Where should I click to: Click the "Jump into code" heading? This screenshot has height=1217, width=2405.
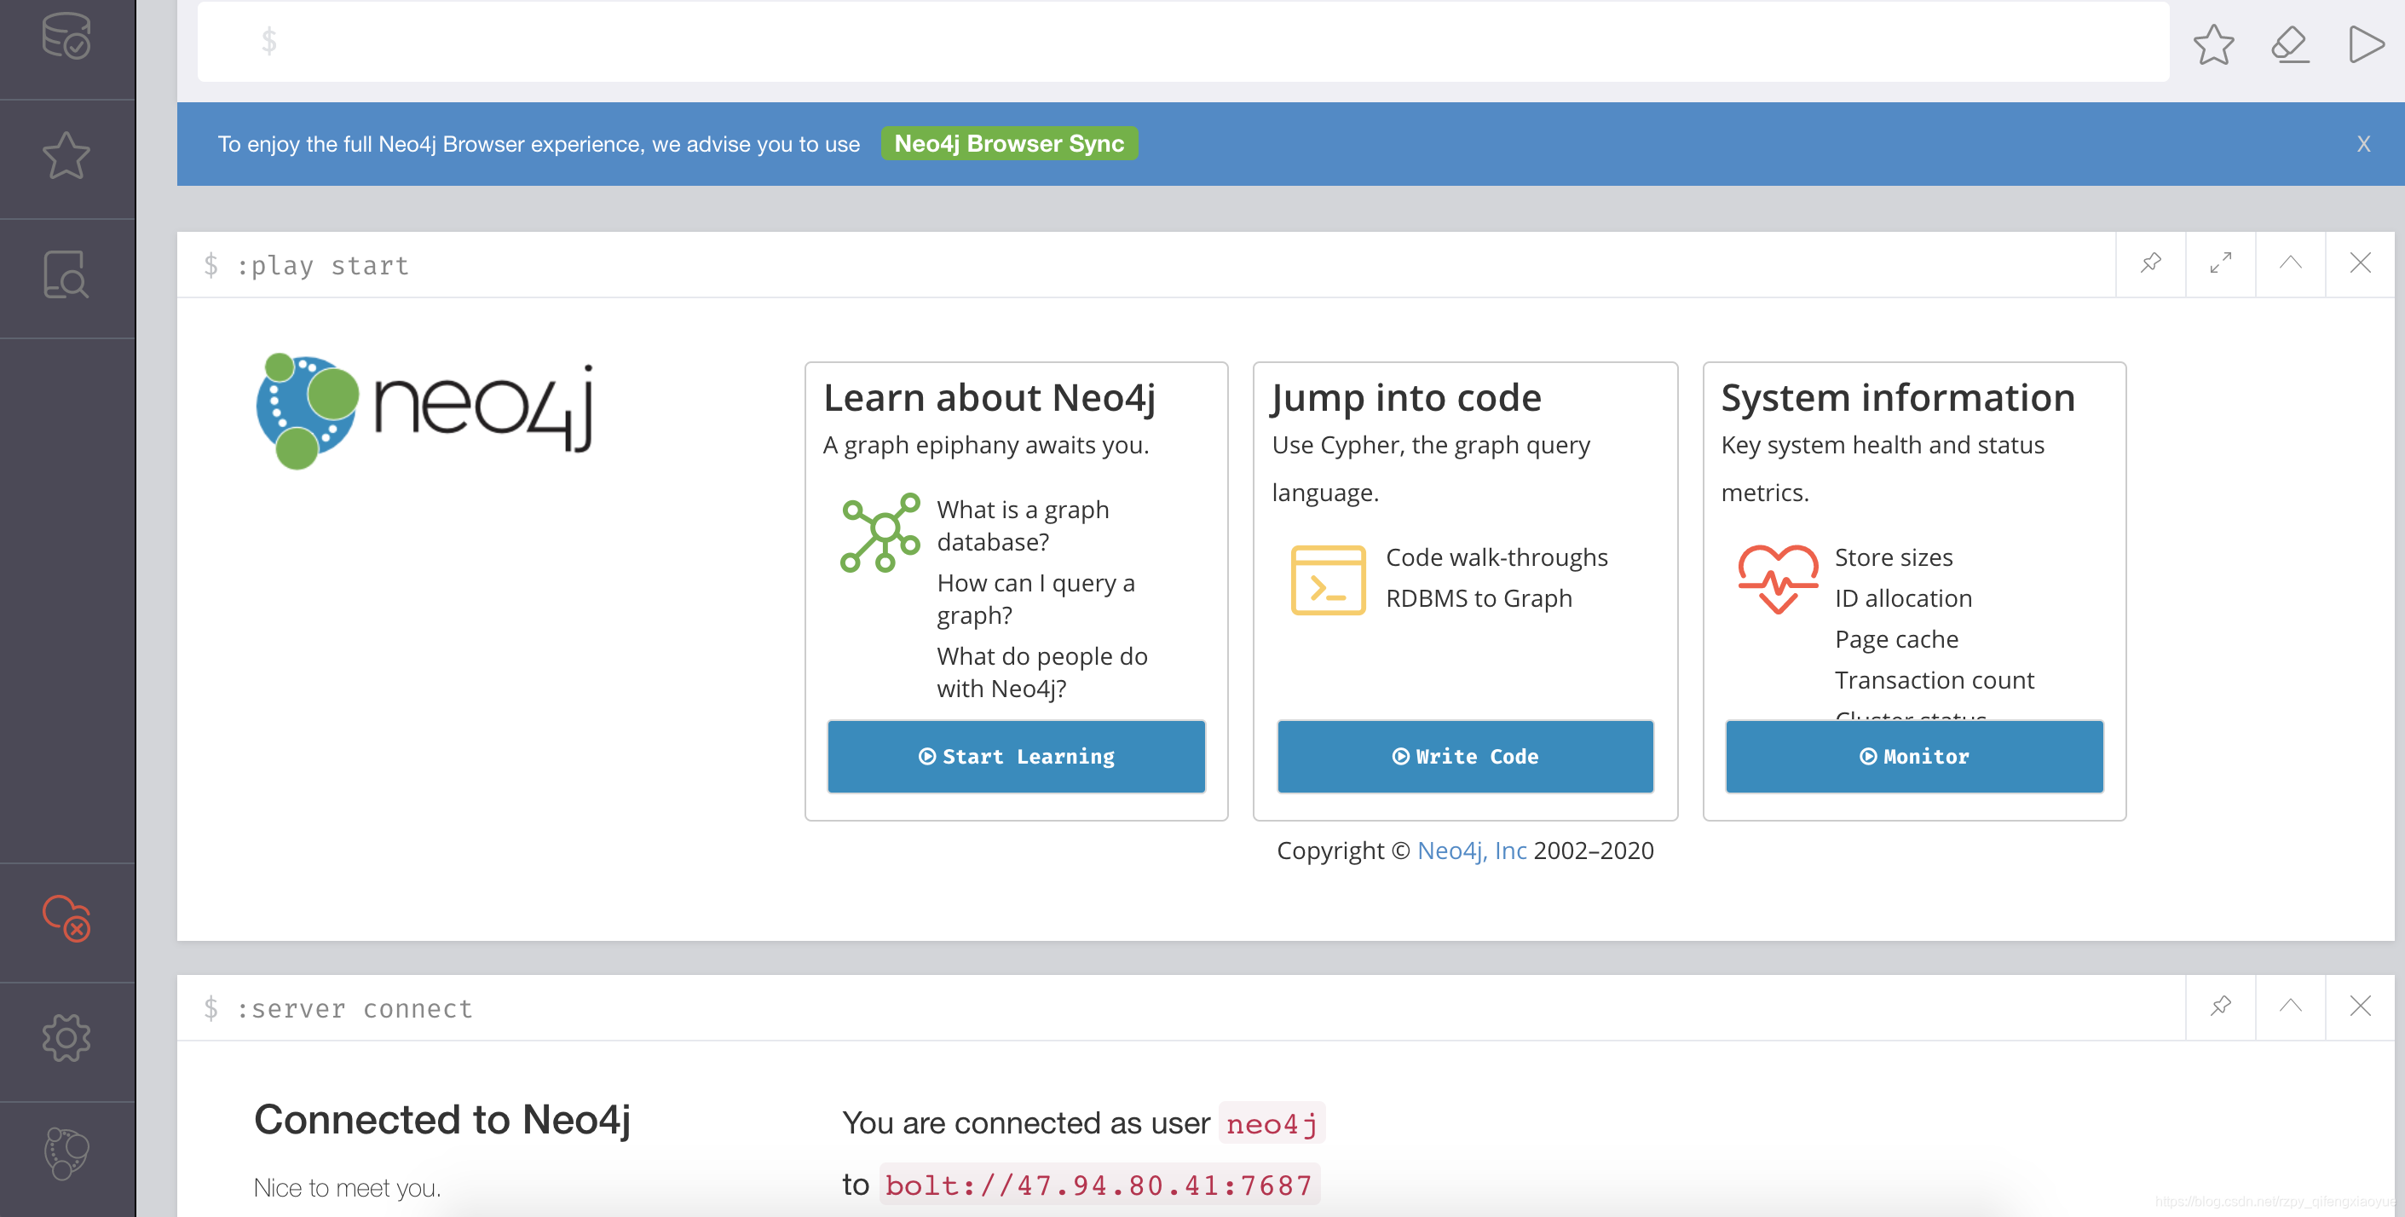(1406, 399)
